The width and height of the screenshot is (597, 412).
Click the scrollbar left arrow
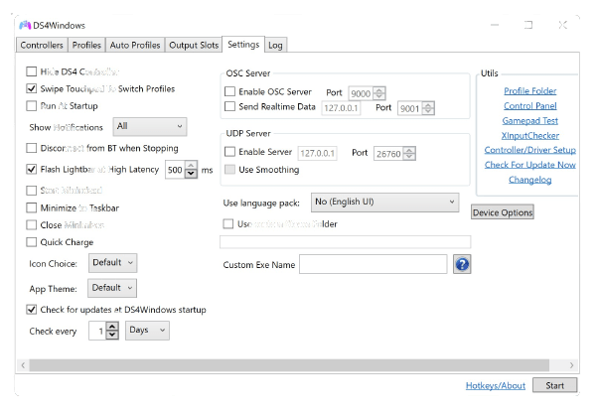[23, 365]
